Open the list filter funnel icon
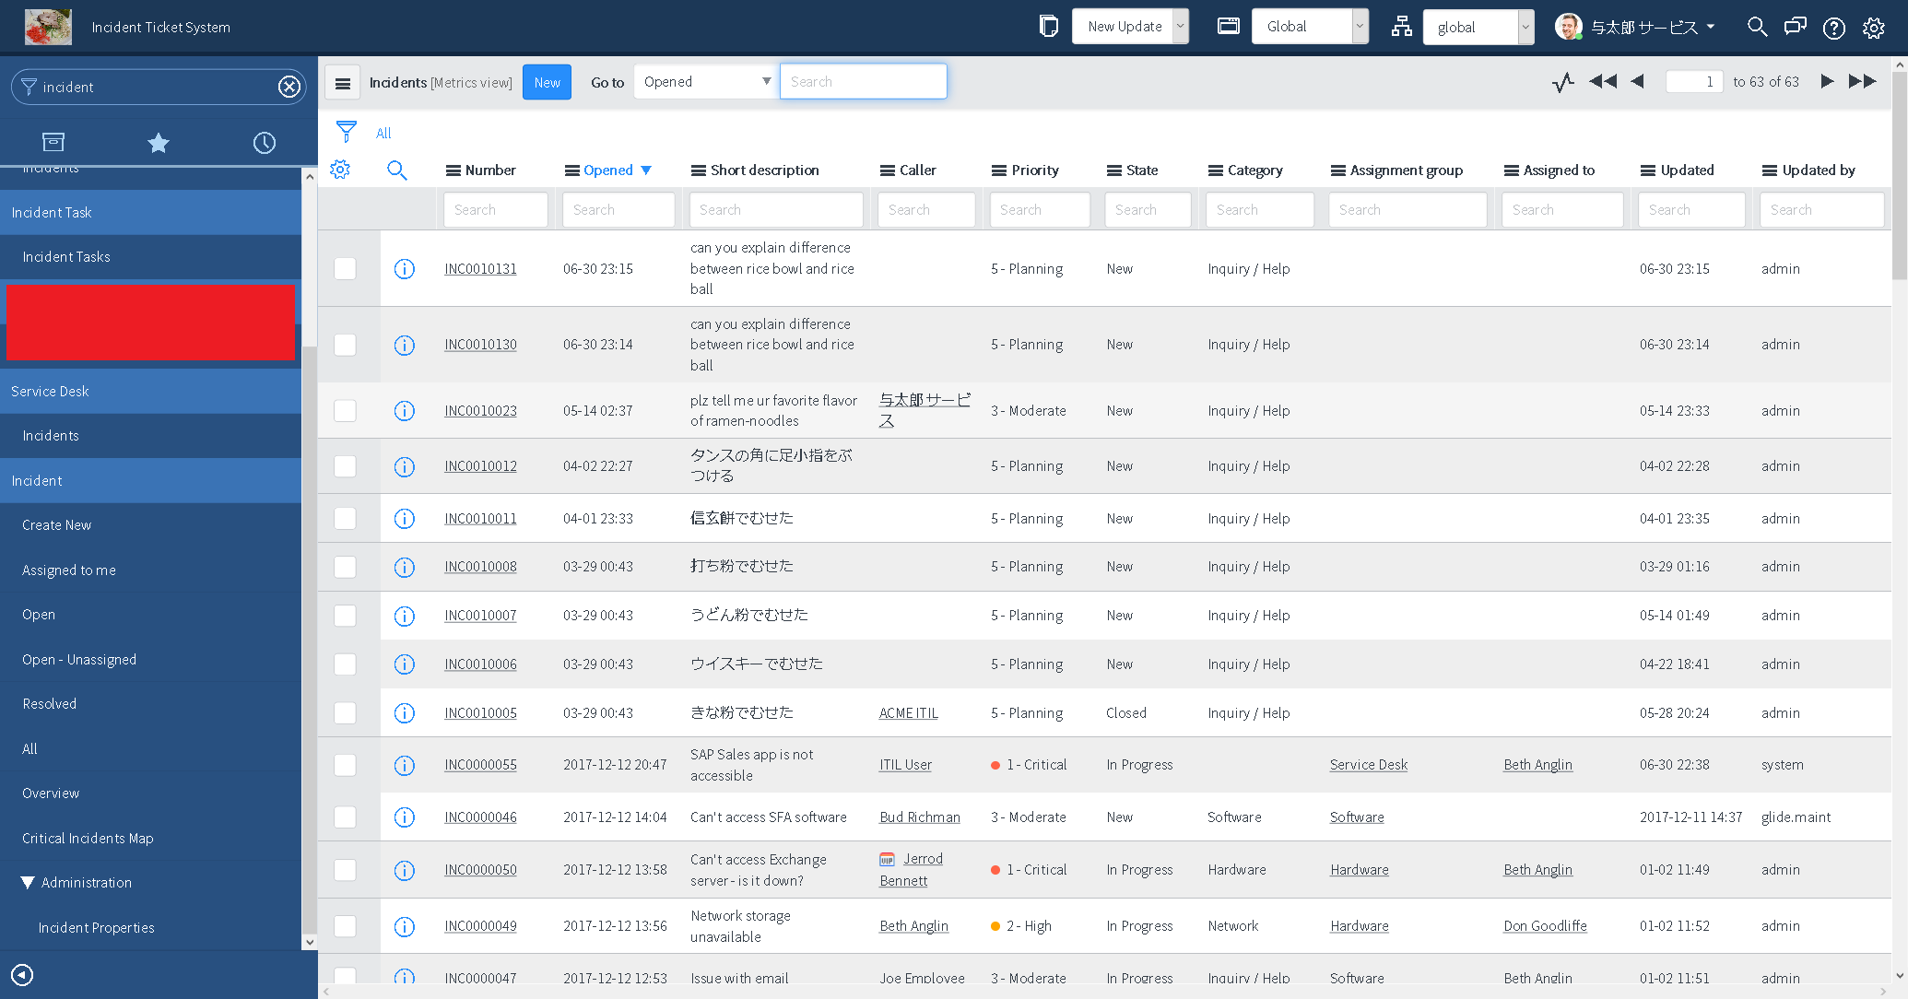 point(346,132)
